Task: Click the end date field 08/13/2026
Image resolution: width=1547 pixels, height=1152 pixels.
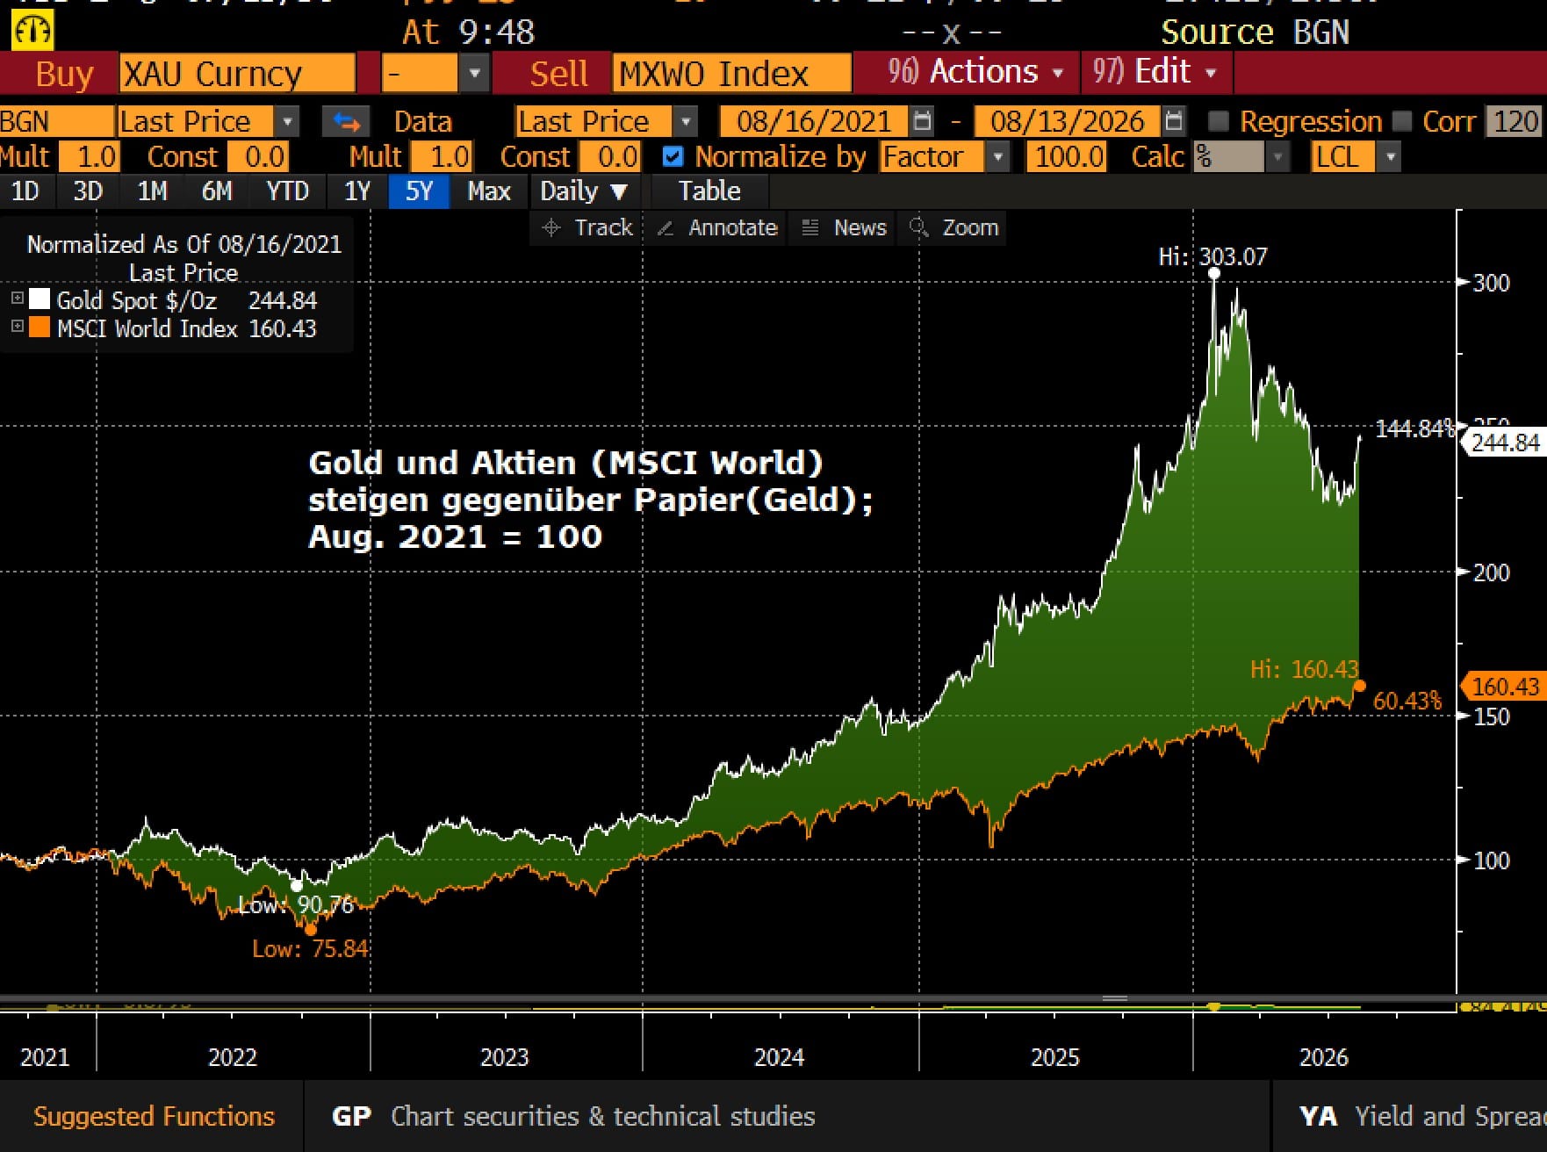Action: 1067,121
